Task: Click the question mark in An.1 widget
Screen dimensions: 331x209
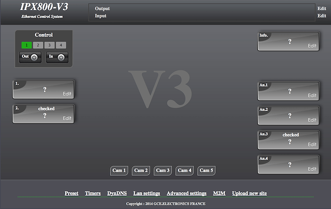Action: [290, 91]
